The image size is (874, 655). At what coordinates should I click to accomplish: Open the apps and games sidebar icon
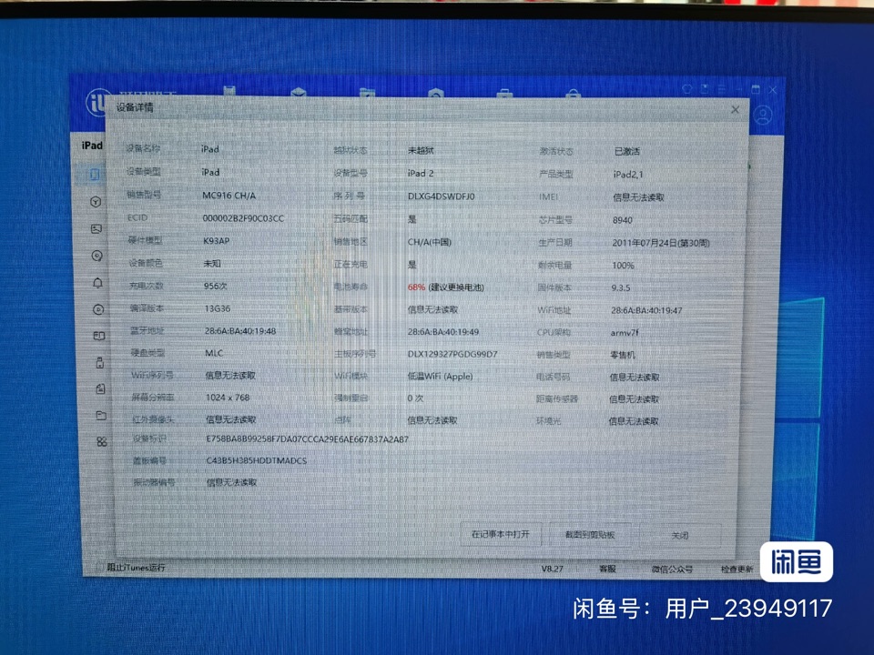pos(96,202)
